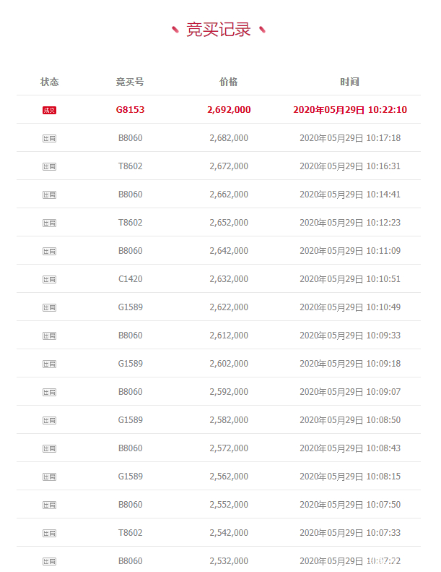Click the 出局 badge for price 2,682,000
The height and width of the screenshot is (572, 441).
[49, 138]
